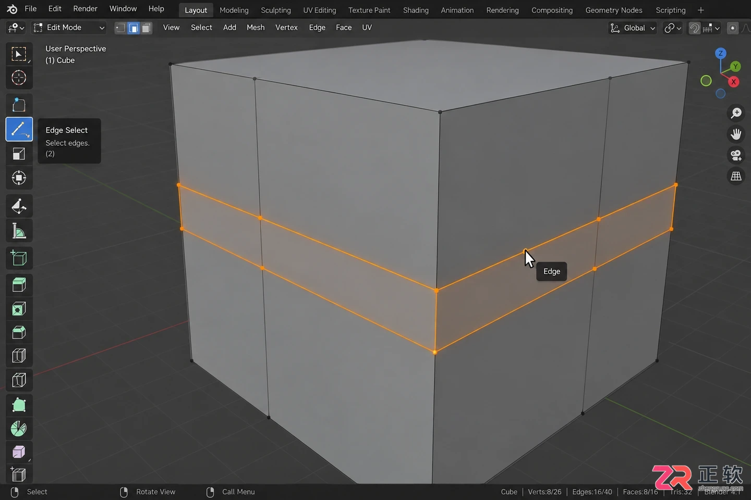Click the dark blue negative Z gizmo handle

[x=721, y=94]
